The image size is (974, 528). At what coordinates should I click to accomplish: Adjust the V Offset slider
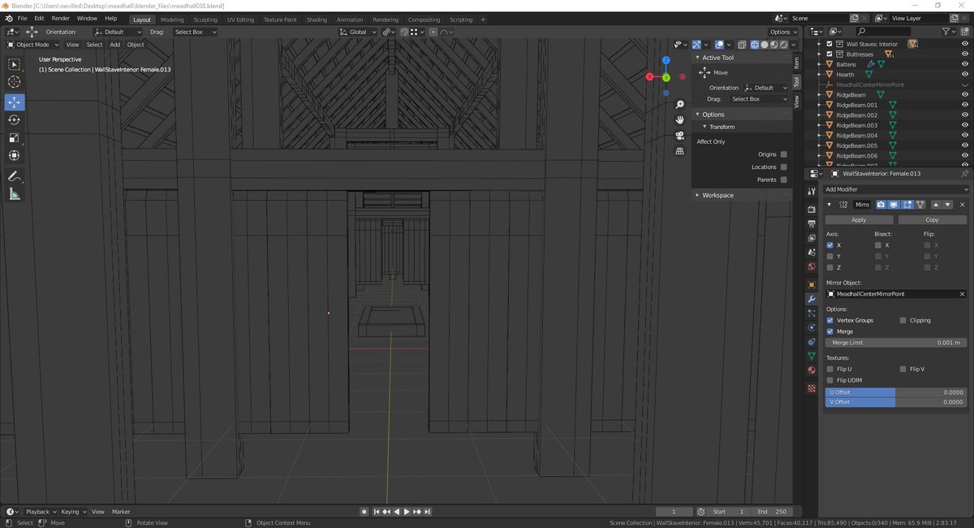click(896, 402)
